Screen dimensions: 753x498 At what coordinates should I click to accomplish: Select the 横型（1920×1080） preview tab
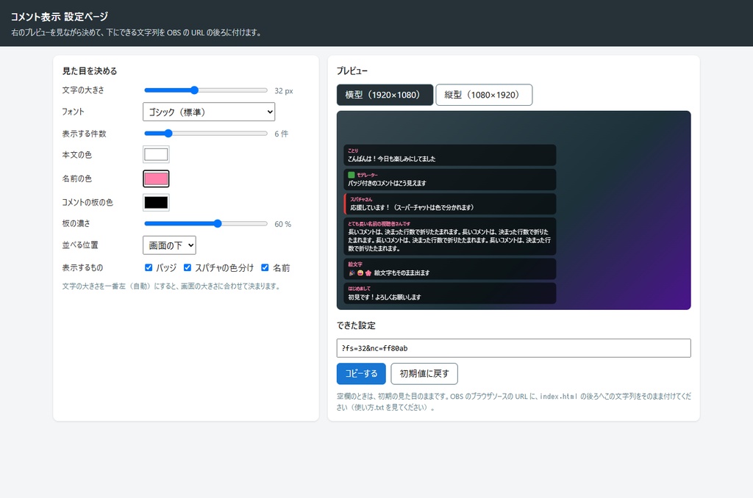coord(385,95)
